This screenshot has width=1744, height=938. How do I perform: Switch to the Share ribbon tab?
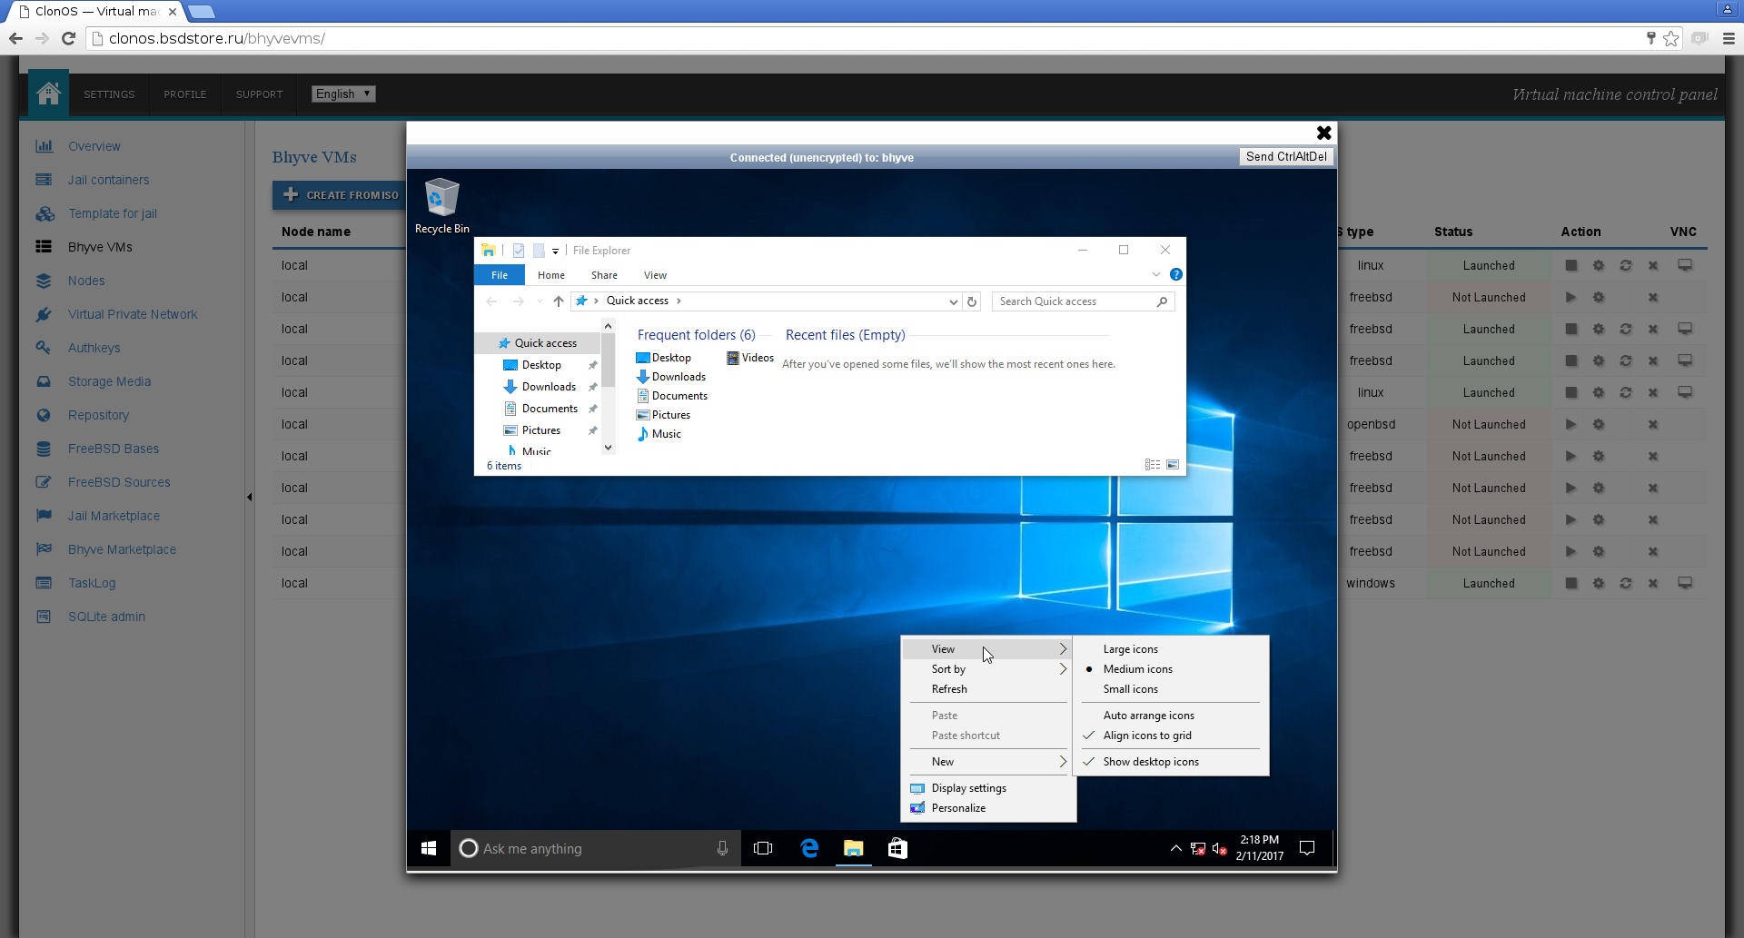coord(604,275)
